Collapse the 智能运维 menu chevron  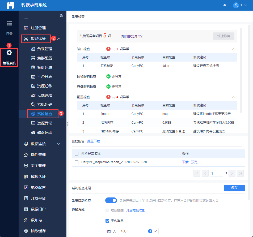click(59, 39)
